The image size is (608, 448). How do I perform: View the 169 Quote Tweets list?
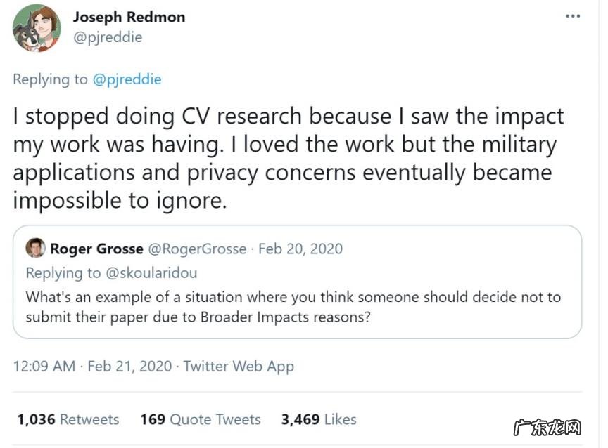pyautogui.click(x=200, y=419)
